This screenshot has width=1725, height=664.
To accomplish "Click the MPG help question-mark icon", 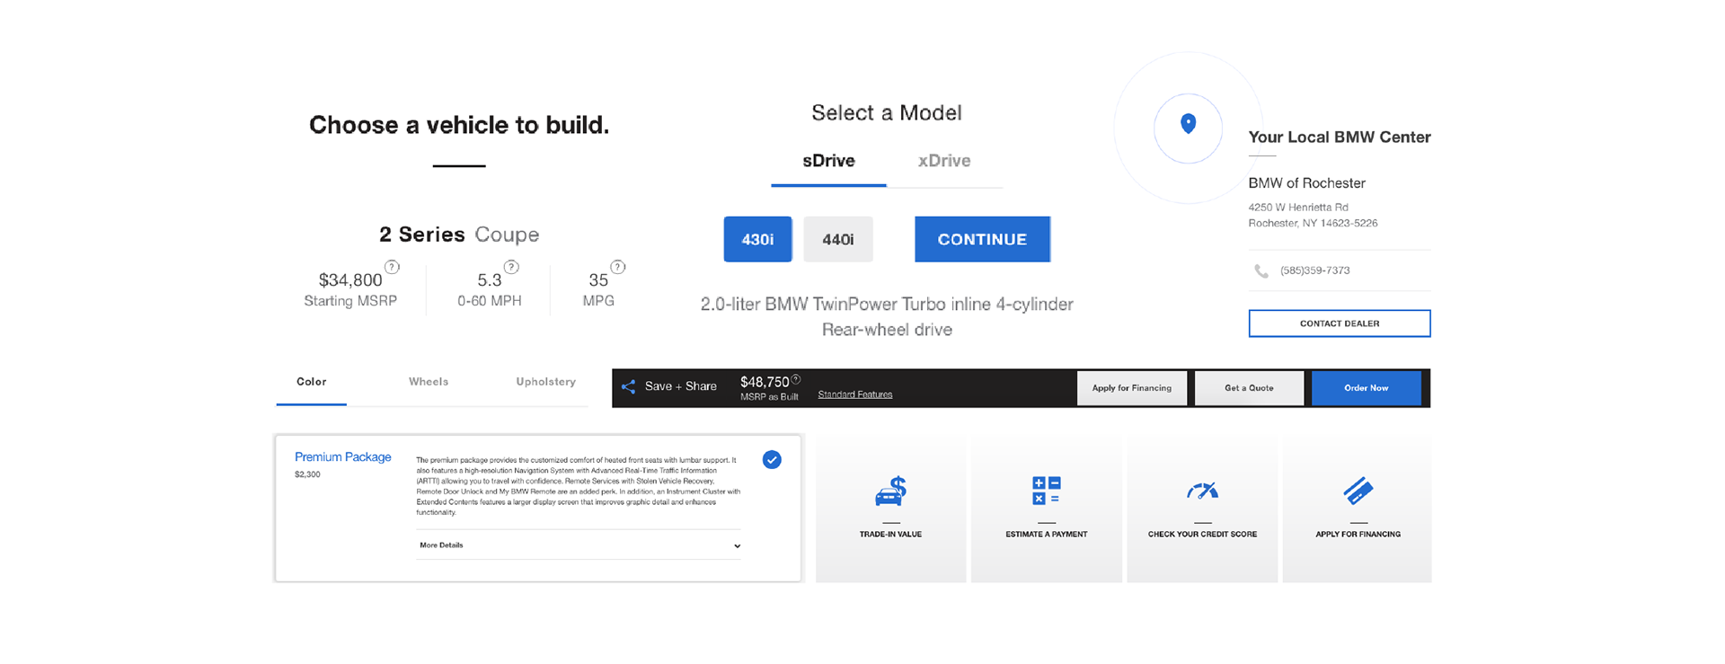I will pyautogui.click(x=618, y=267).
